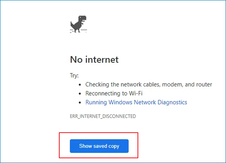Click the ERR_INTERNET_DISCONNECTED error code text
Screen dimensions: 226x163
pyautogui.click(x=103, y=116)
